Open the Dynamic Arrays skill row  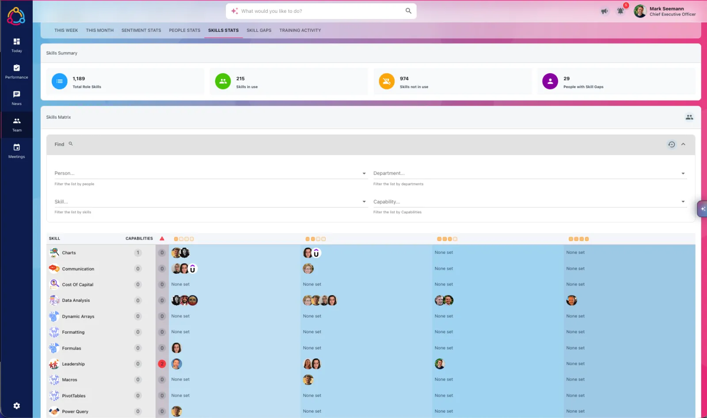78,316
